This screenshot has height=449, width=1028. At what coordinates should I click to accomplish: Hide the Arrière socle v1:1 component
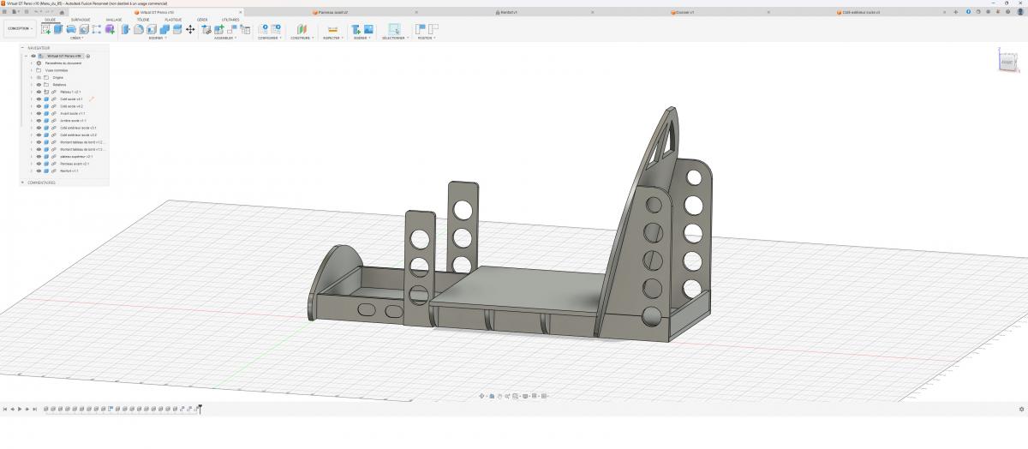click(39, 121)
